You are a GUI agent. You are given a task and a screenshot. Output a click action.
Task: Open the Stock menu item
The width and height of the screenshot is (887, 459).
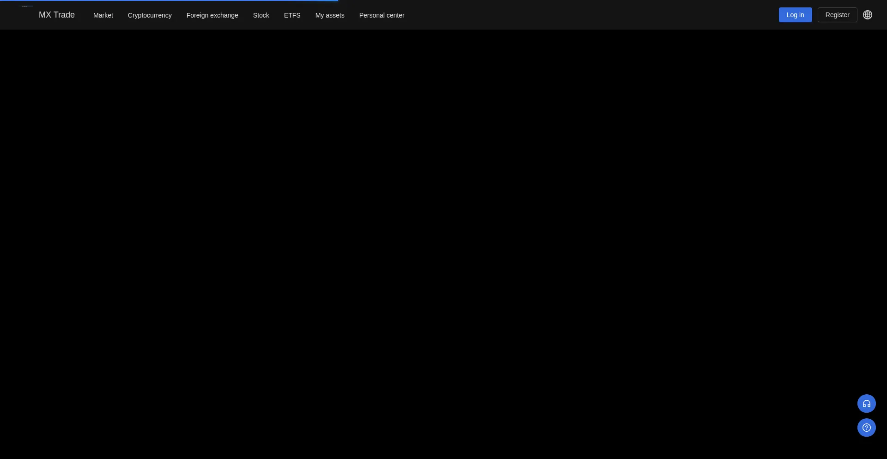[261, 15]
